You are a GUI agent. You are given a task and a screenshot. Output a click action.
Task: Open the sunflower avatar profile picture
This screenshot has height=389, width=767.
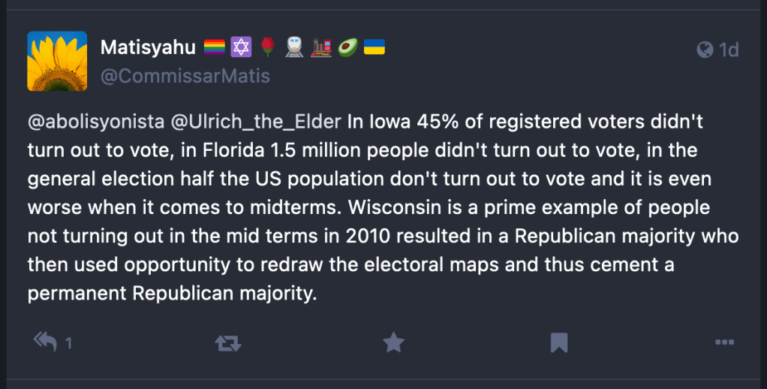(57, 62)
